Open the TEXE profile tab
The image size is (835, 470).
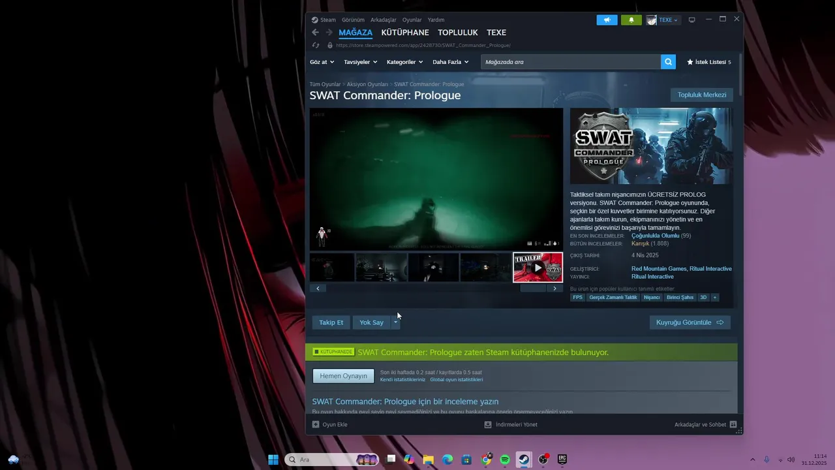pyautogui.click(x=496, y=33)
